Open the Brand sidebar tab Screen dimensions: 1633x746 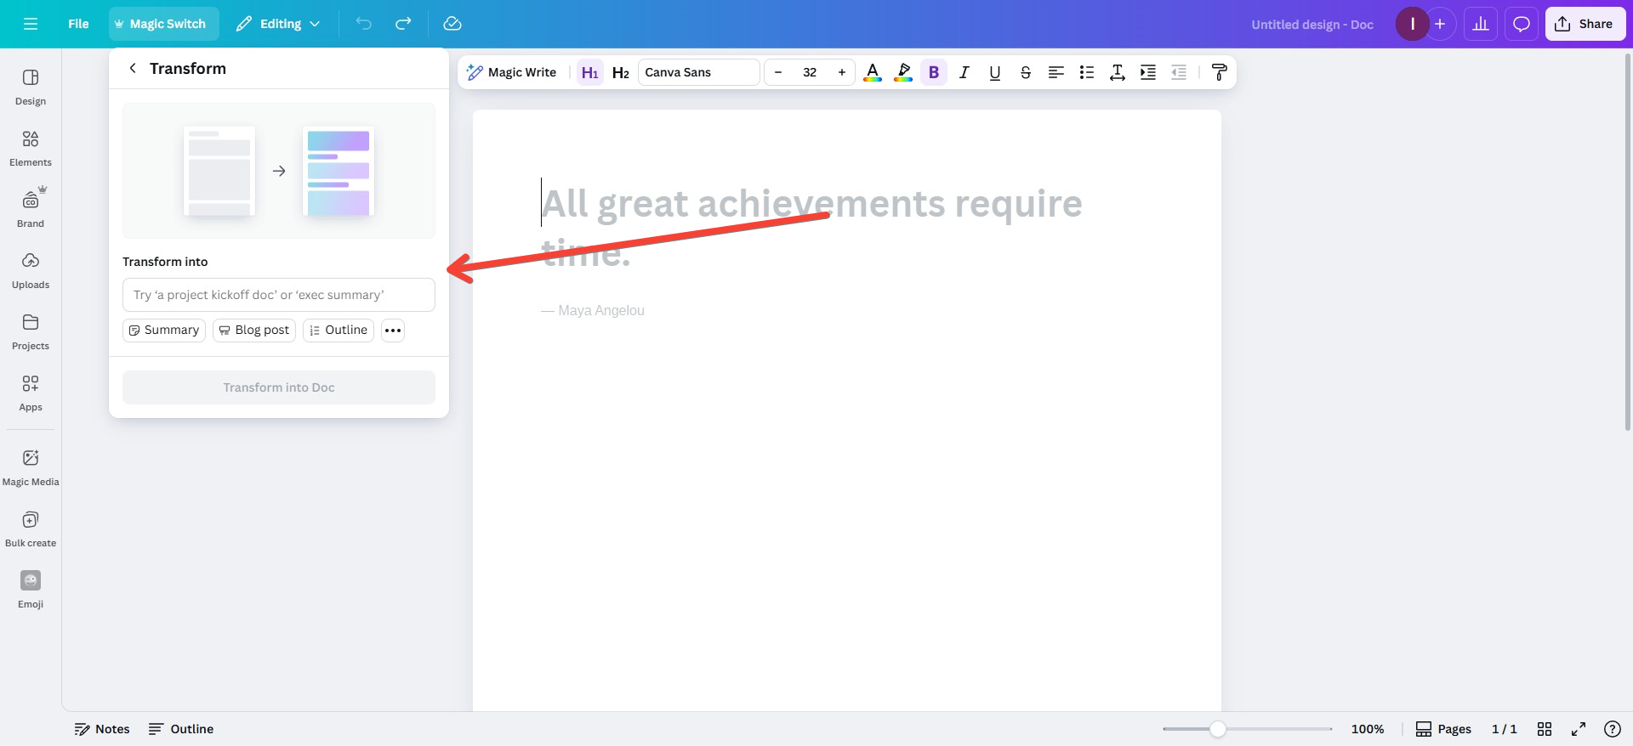click(x=31, y=210)
